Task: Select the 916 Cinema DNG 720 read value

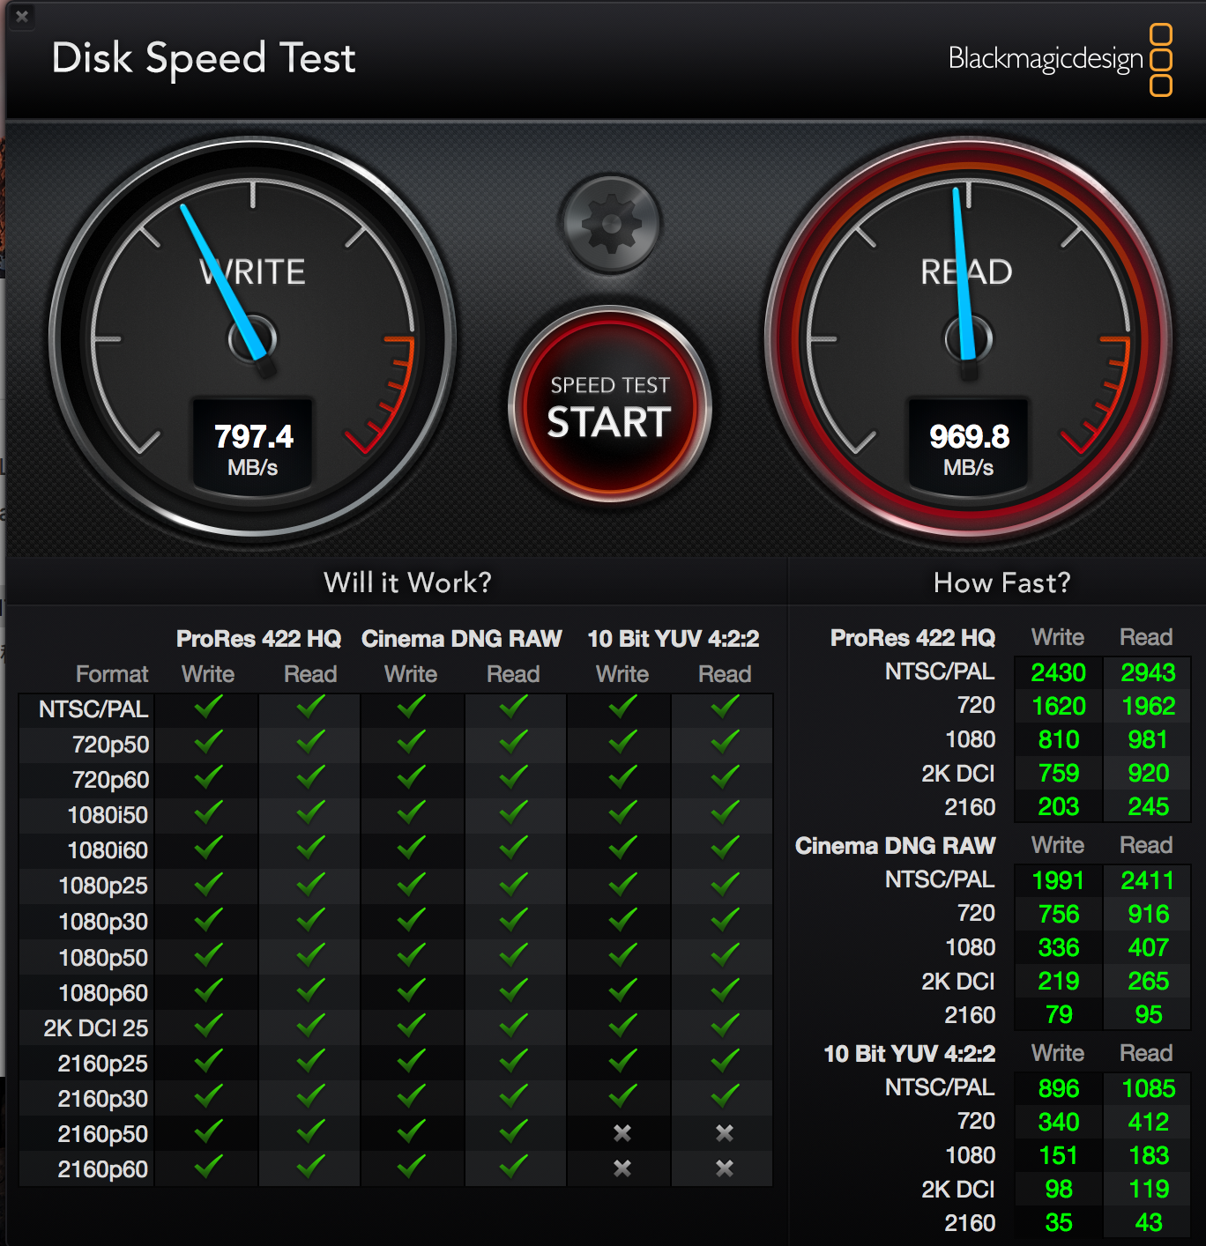Action: coord(1148,915)
